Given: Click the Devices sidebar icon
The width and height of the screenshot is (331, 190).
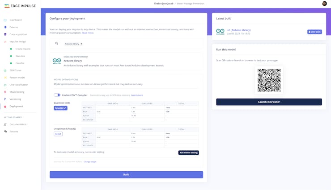Looking at the screenshot, I should click(x=5, y=27).
